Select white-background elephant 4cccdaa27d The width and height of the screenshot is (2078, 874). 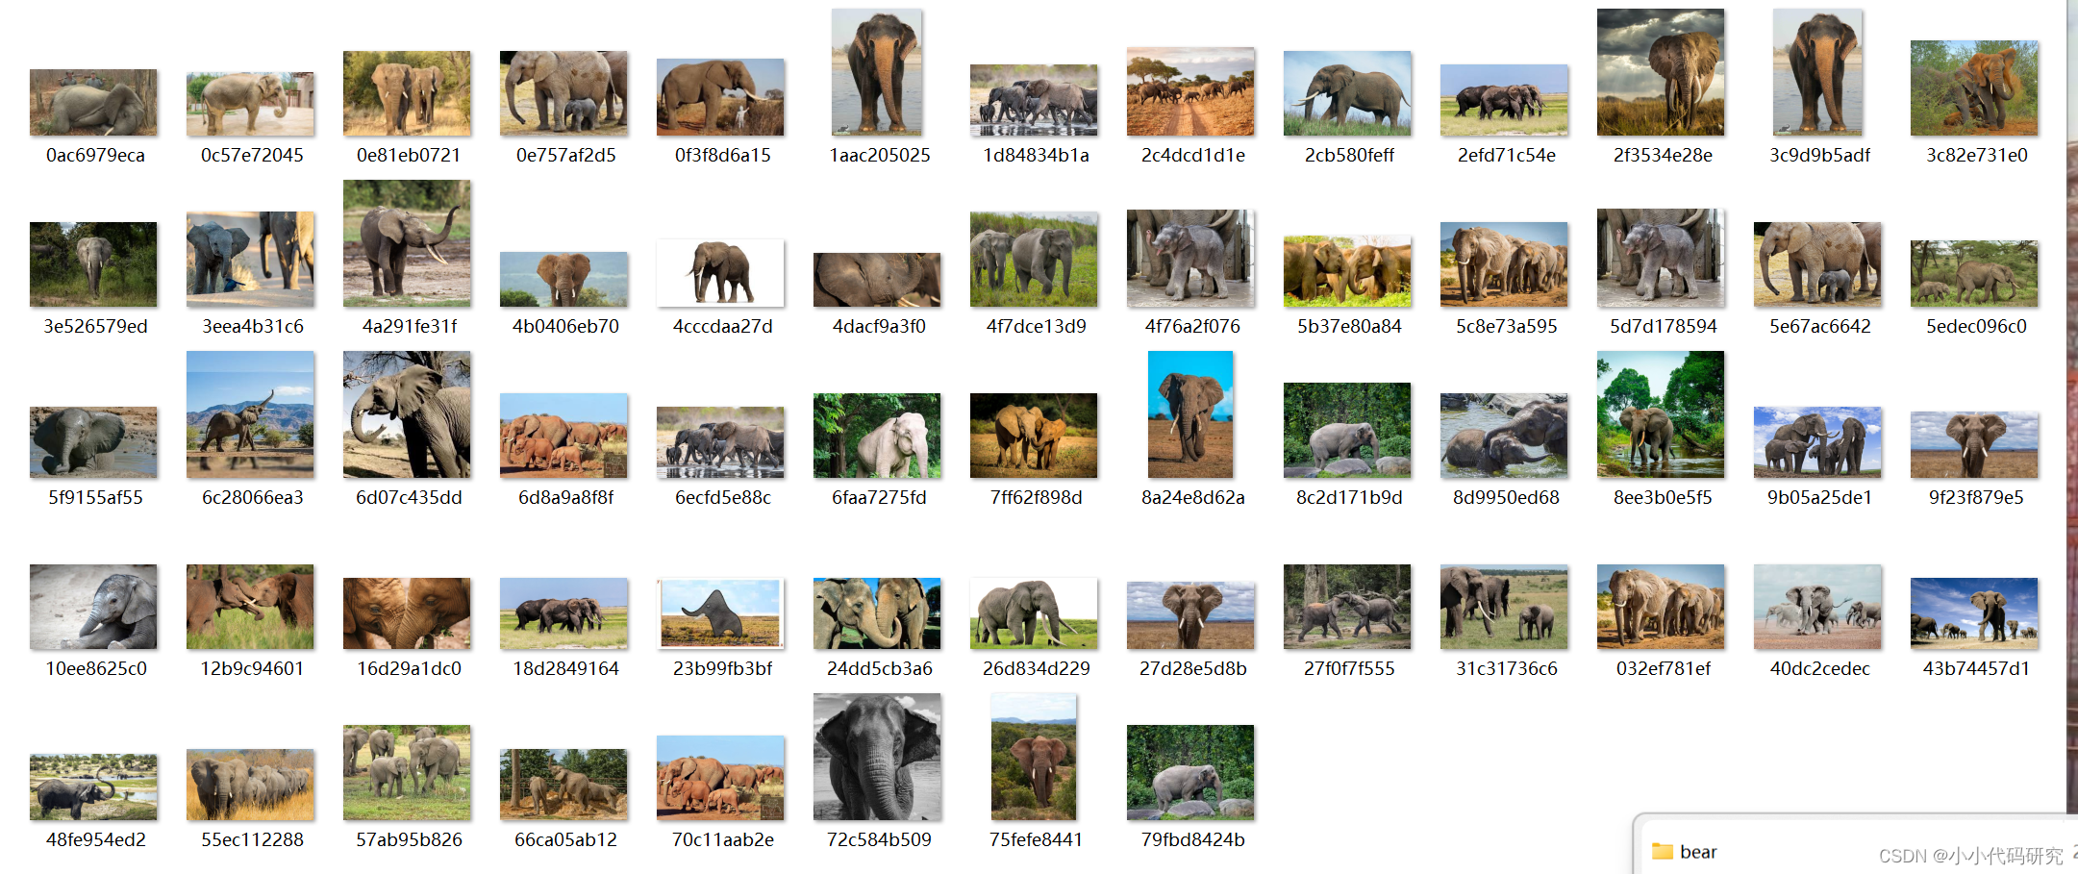click(x=720, y=273)
